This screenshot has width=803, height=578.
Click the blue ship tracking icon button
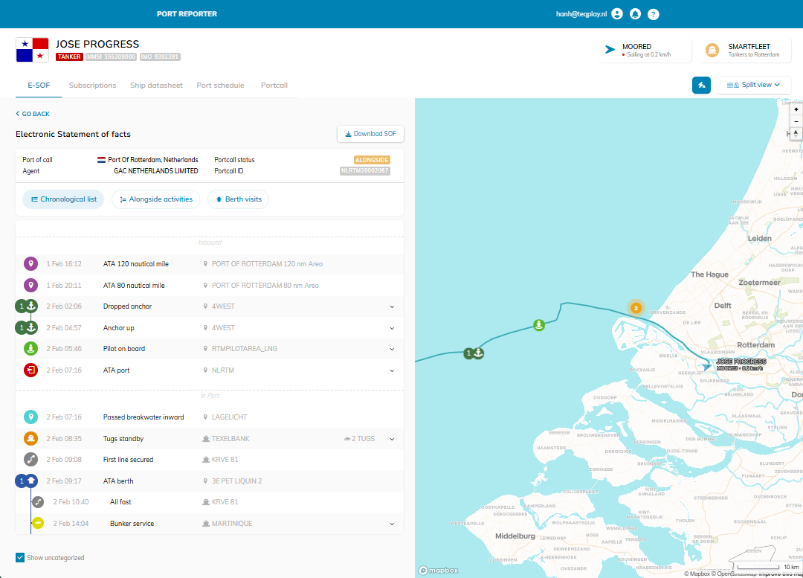pos(701,85)
